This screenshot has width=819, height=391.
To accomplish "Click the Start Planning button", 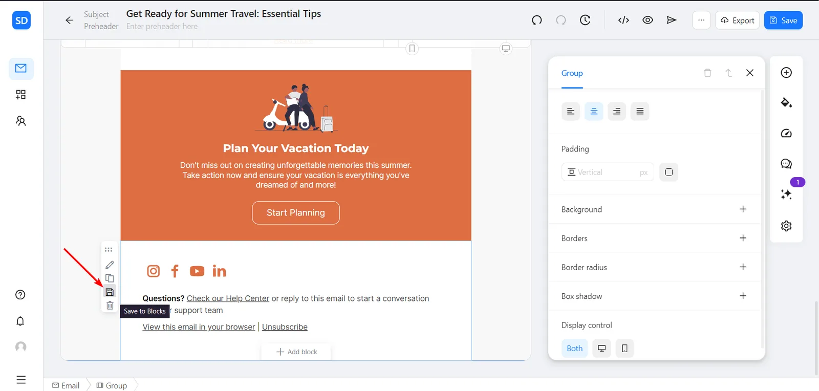I will [296, 212].
